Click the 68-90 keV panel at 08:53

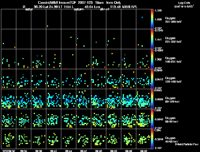(114, 119)
